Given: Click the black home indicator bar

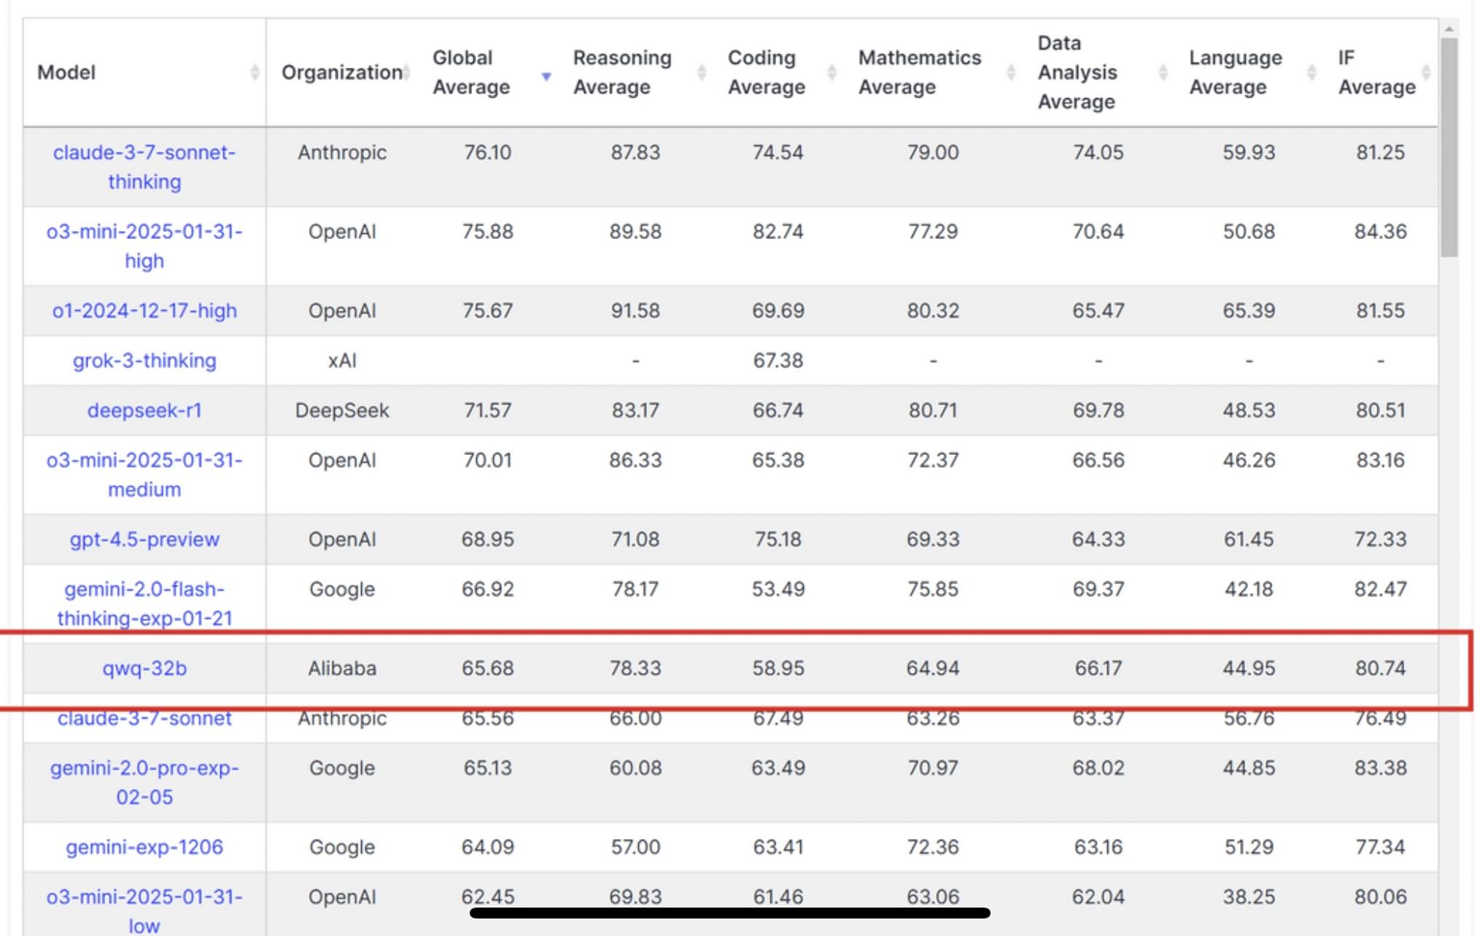Looking at the screenshot, I should click(729, 913).
